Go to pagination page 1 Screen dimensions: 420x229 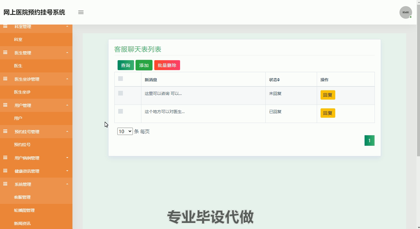[370, 140]
